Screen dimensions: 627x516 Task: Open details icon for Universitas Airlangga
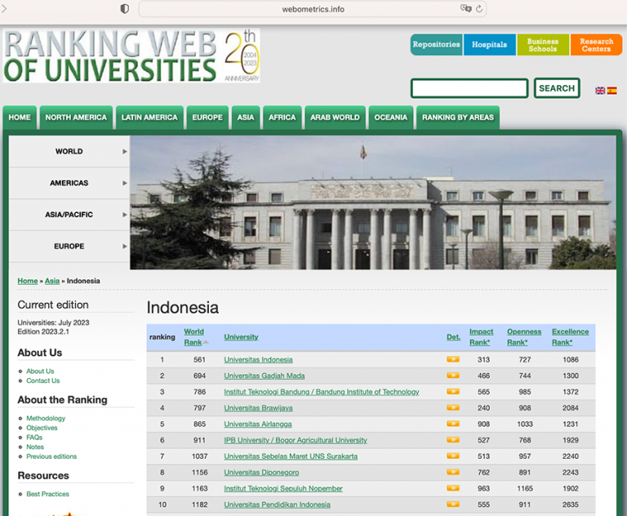coord(452,424)
